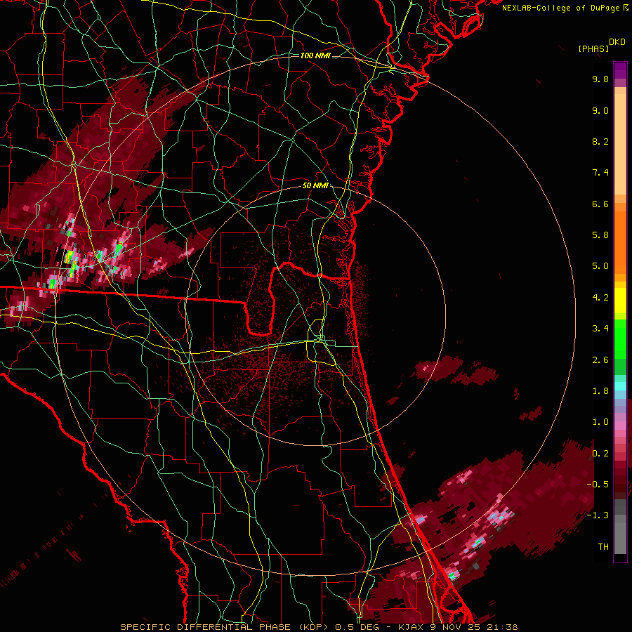Click the "50 NMI" range ring label
This screenshot has width=632, height=632.
point(315,185)
